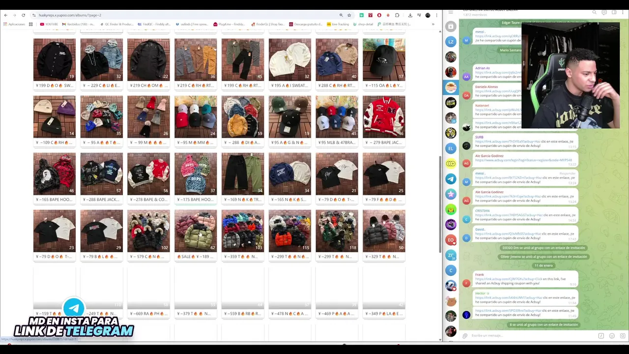Viewport: 629px width, 354px height.
Task: Open the Live Tracking bookmark
Action: pos(338,24)
